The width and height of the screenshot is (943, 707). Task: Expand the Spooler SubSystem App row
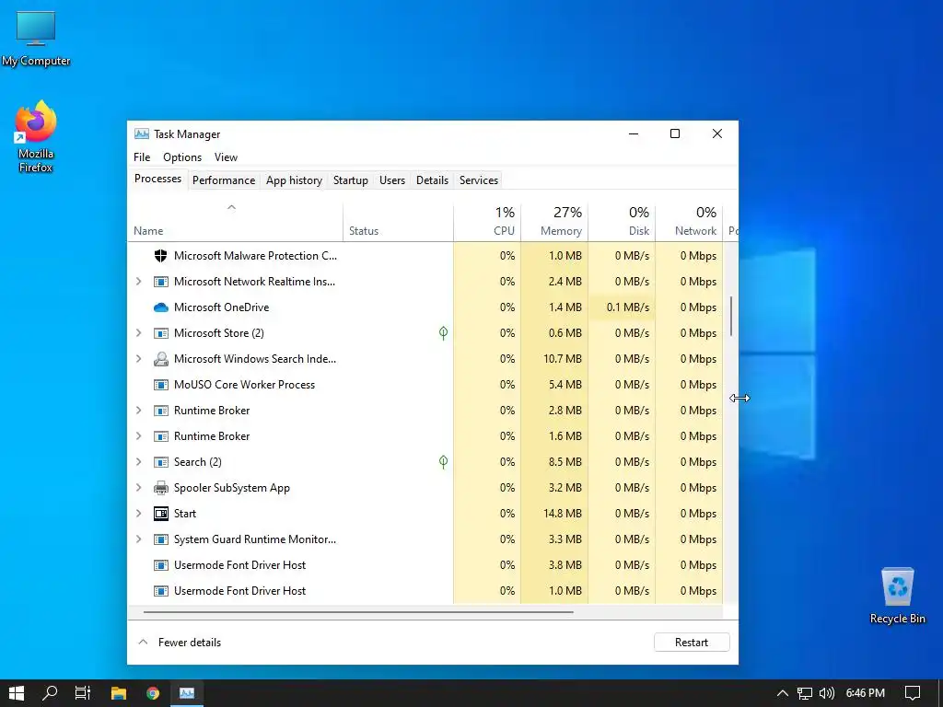click(139, 488)
